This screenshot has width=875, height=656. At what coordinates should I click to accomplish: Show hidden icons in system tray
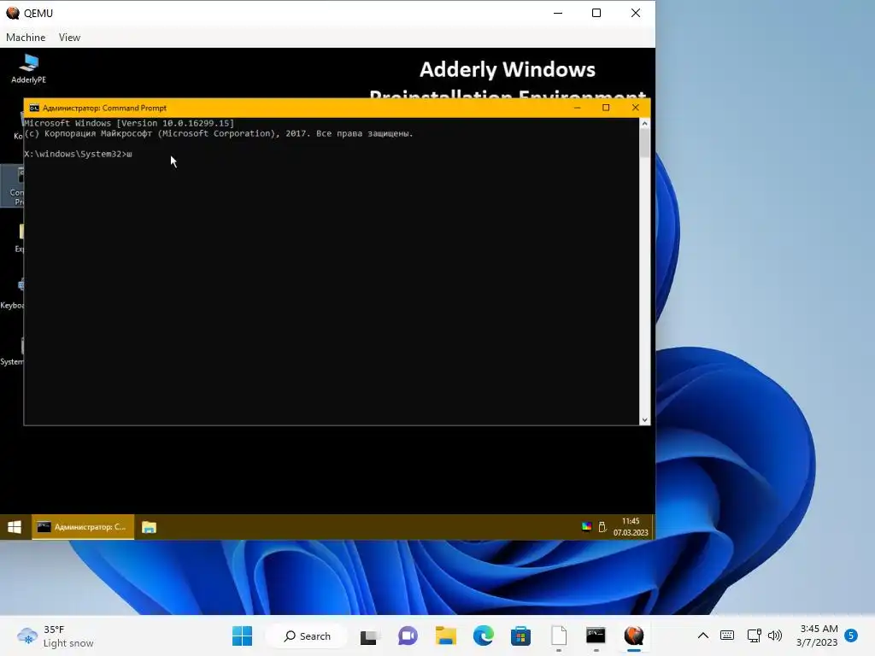tap(703, 635)
